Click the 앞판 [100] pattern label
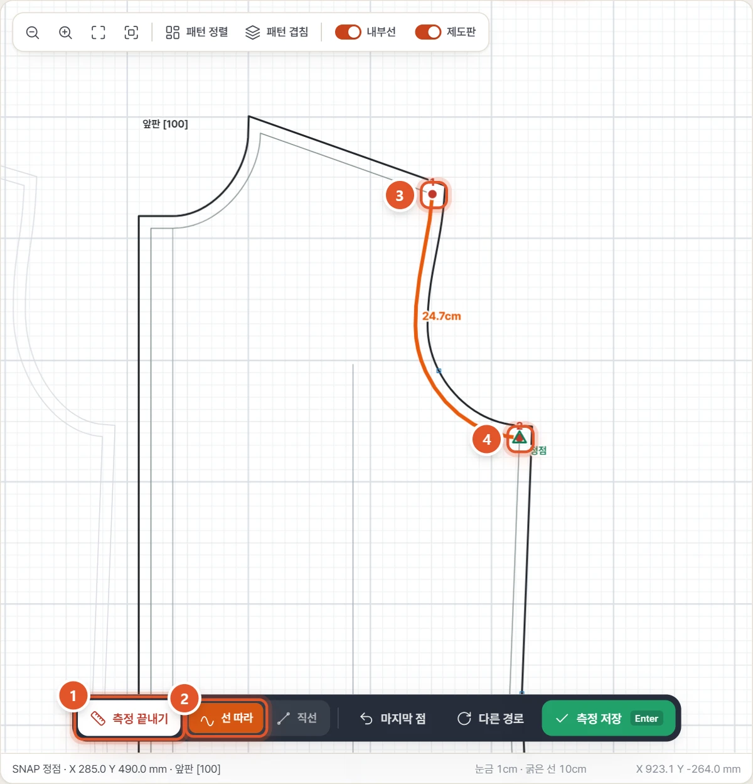Image resolution: width=753 pixels, height=784 pixels. coord(165,124)
